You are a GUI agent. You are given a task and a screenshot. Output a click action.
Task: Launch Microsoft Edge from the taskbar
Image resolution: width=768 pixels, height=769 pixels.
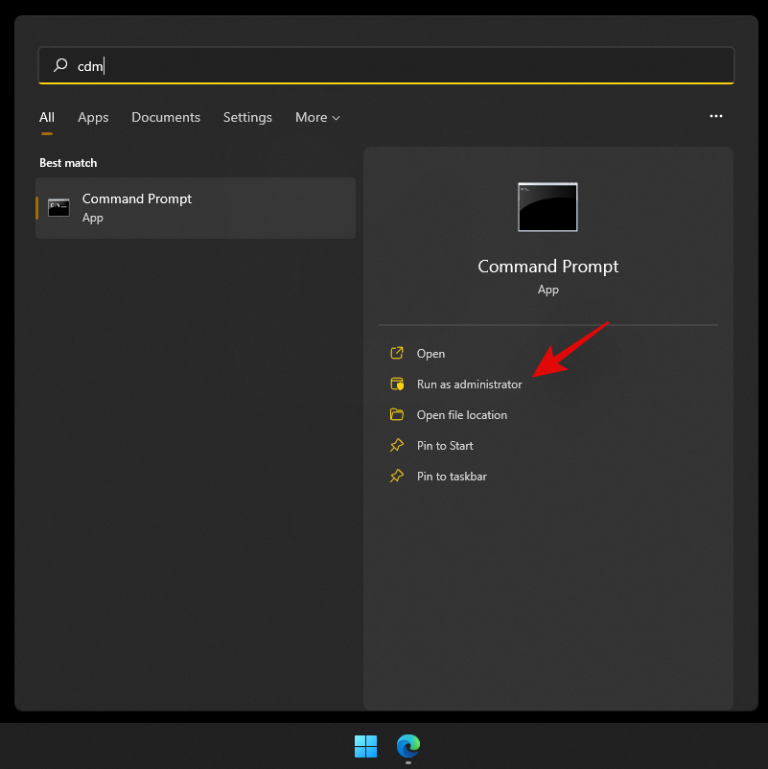click(x=407, y=748)
